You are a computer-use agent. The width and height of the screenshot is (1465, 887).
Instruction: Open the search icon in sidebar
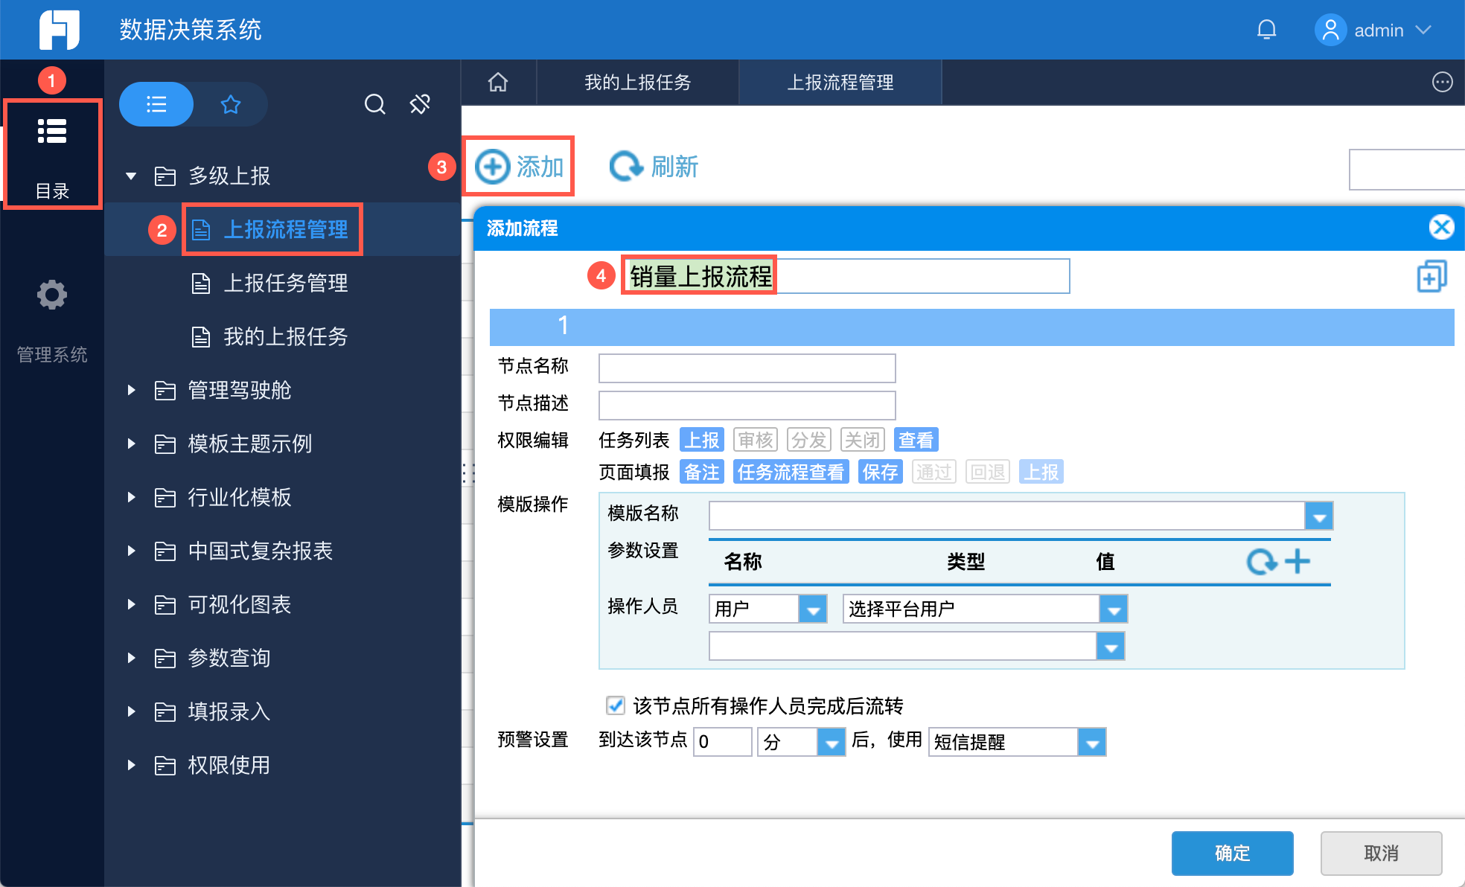[374, 104]
